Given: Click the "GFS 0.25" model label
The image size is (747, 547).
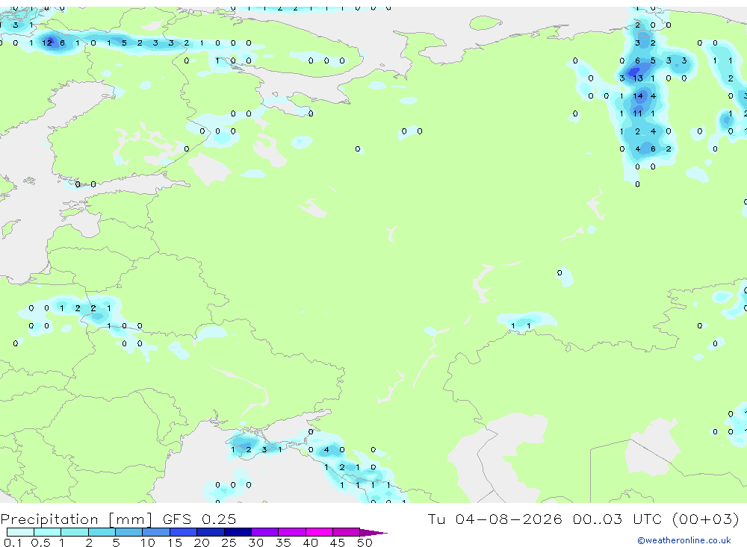Looking at the screenshot, I should [x=199, y=519].
